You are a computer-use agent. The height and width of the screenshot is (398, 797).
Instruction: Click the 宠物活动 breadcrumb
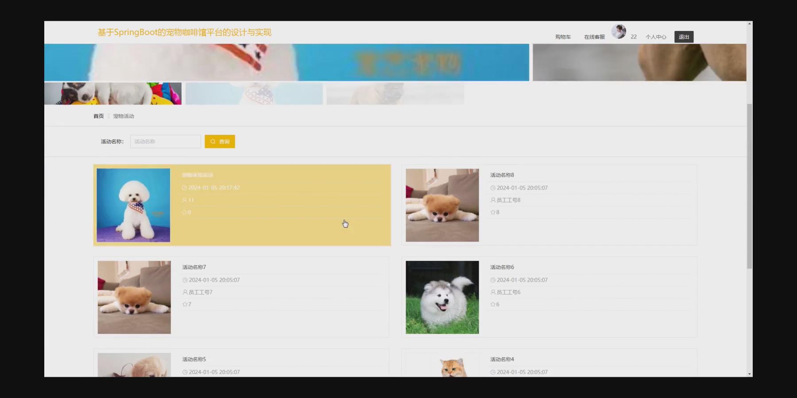pos(124,116)
